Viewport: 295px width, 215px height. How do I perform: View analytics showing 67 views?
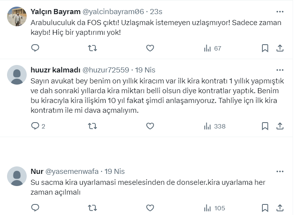[213, 48]
